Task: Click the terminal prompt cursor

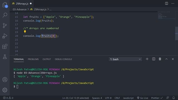Action: pos(17,87)
